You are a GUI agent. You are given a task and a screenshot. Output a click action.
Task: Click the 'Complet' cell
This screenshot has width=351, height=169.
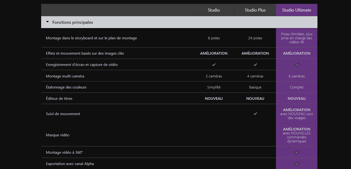(x=297, y=87)
